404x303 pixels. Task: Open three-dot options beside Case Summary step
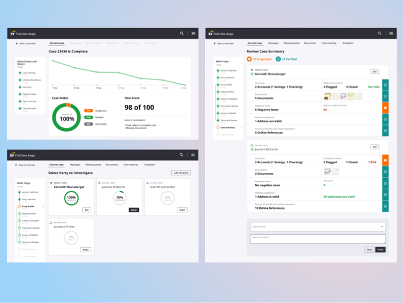(242, 127)
